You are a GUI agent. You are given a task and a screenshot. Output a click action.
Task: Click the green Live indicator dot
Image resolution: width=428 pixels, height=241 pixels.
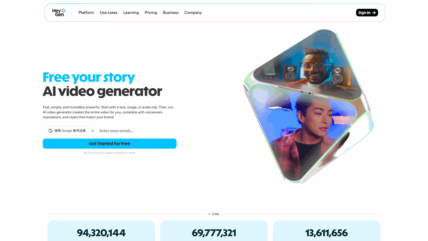coord(210,214)
